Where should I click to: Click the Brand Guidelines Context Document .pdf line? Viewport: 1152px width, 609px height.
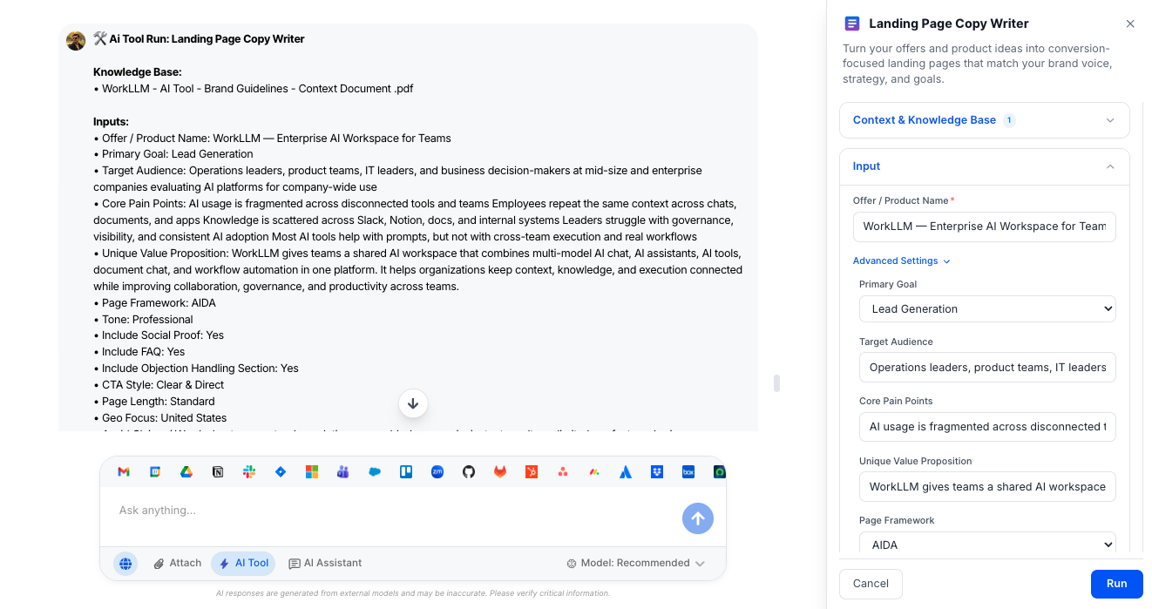[x=254, y=89]
